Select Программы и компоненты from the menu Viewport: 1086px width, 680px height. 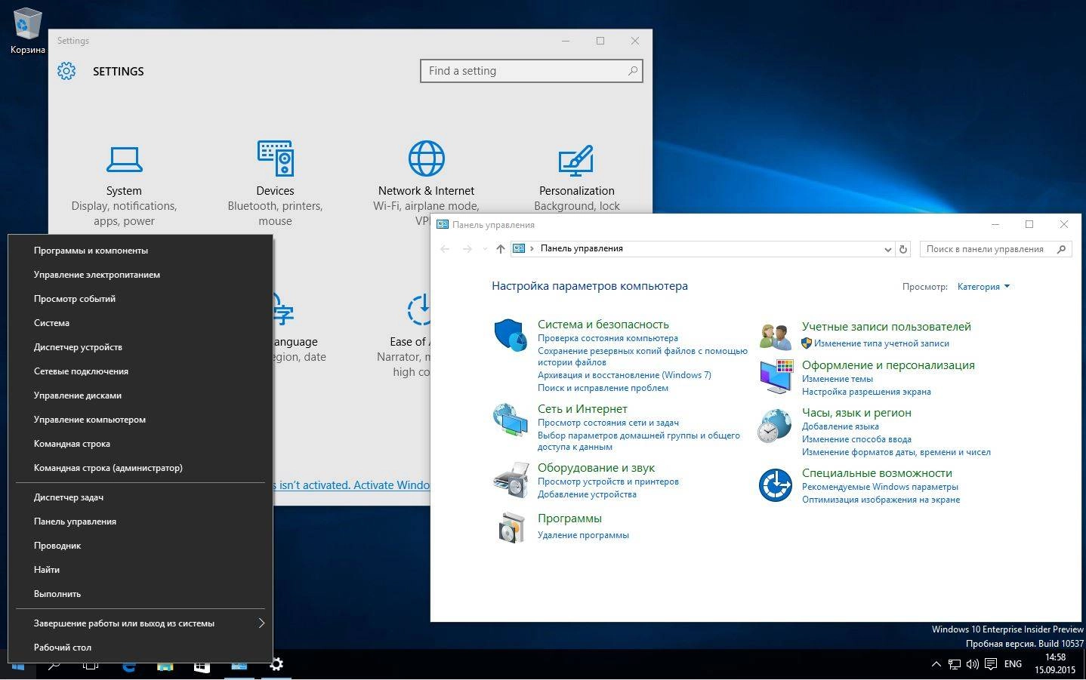click(140, 251)
